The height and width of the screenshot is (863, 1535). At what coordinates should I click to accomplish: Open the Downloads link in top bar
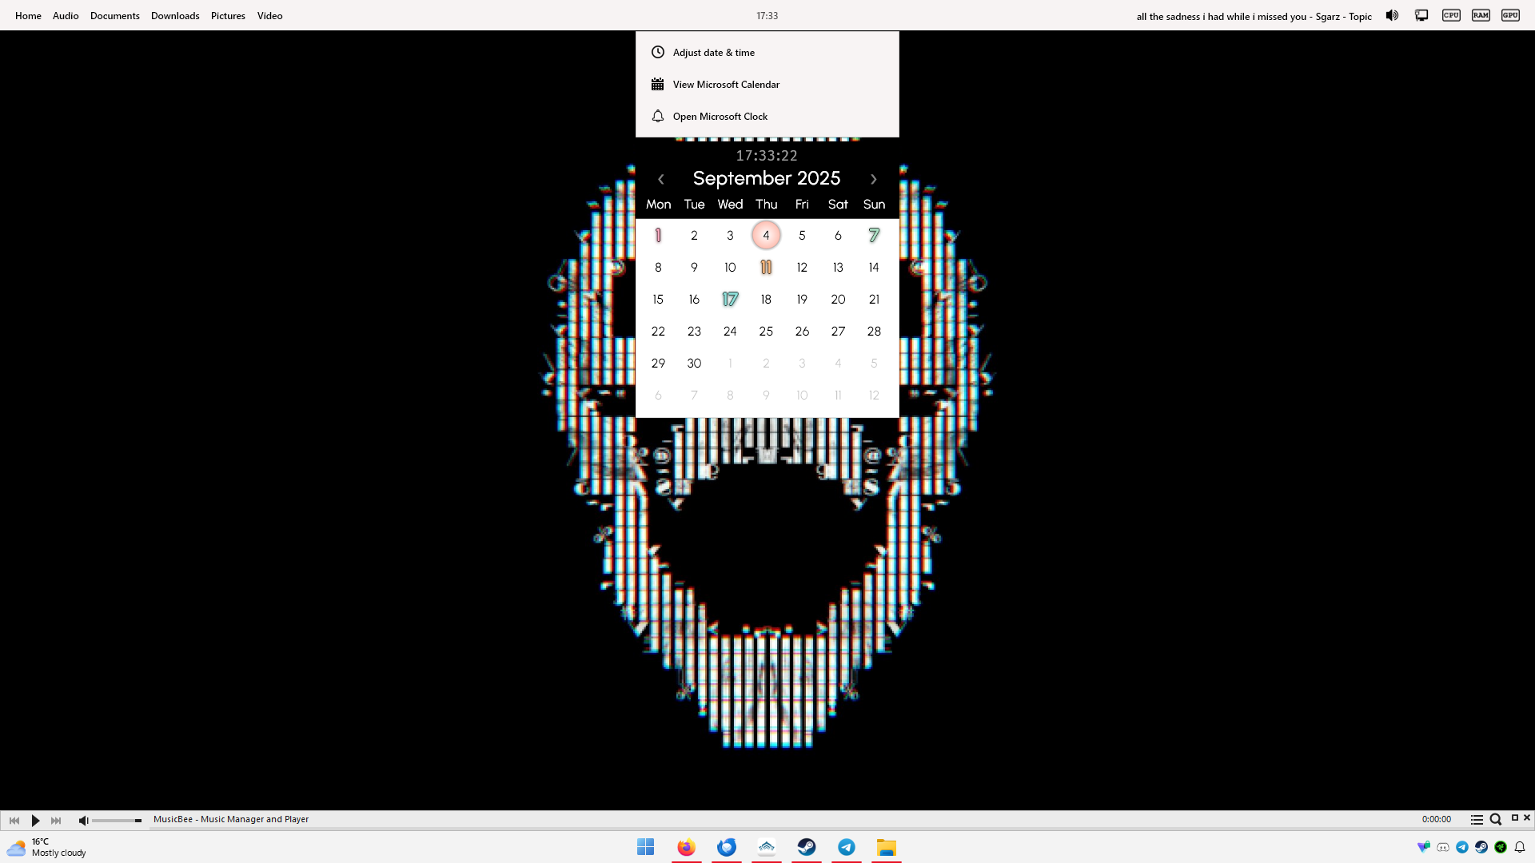[x=175, y=16]
